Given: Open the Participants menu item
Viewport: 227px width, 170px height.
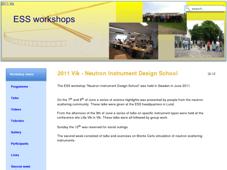Looking at the screenshot, I should pos(20,144).
